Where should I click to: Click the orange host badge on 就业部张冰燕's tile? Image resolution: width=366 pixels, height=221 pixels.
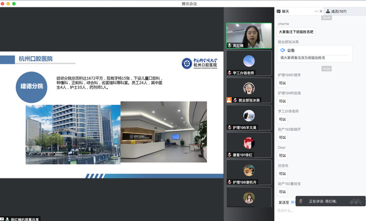[x=229, y=100]
